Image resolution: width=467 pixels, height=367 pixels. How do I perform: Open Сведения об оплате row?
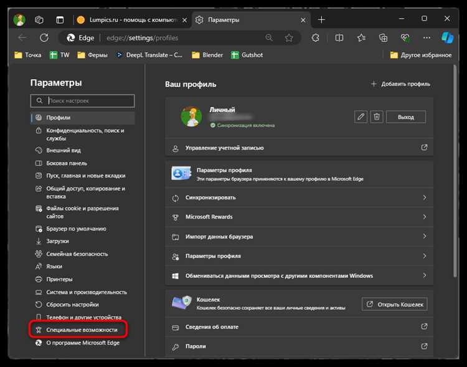300,326
